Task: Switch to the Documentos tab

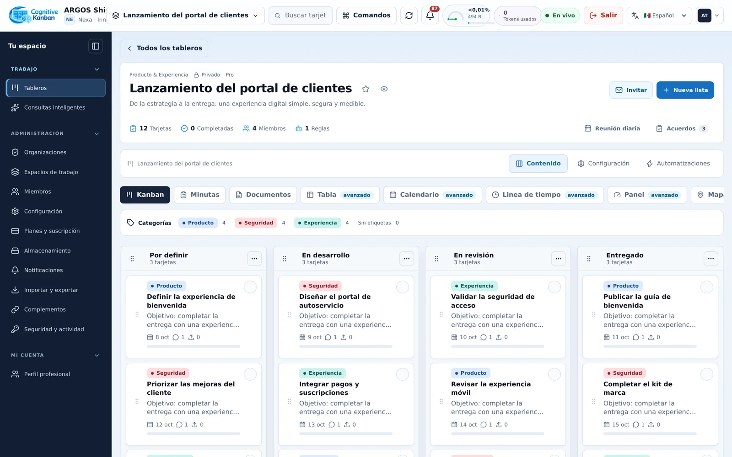Action: [263, 195]
